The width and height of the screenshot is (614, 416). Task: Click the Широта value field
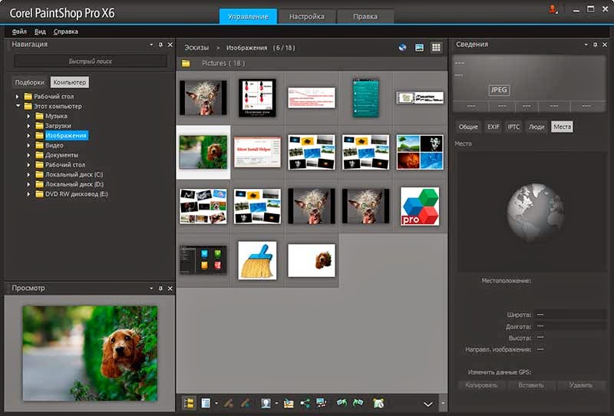coord(570,315)
